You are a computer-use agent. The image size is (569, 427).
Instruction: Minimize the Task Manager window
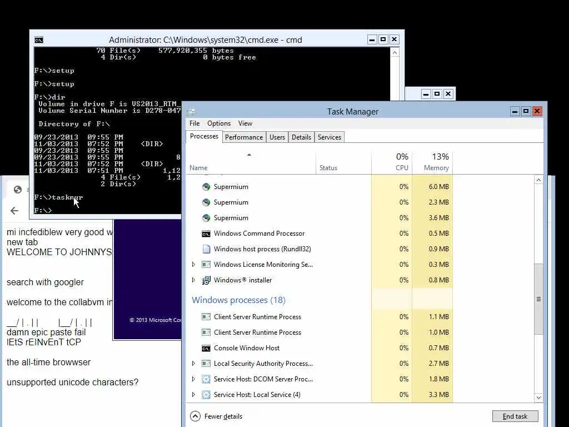[515, 111]
